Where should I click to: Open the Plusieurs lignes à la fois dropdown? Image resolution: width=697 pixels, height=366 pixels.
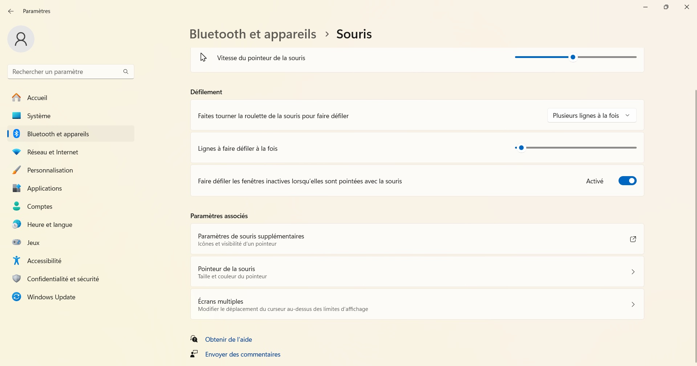(592, 116)
